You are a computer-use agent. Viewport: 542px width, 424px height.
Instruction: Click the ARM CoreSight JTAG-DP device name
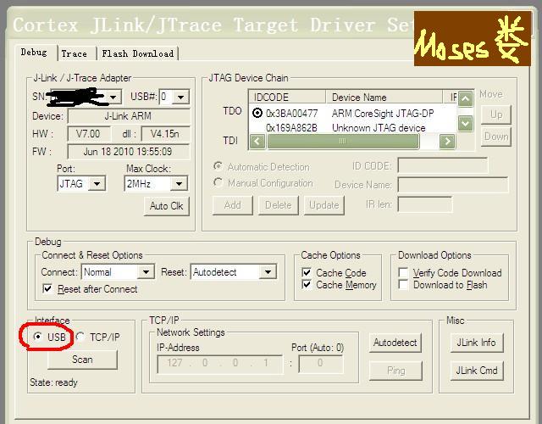point(383,113)
